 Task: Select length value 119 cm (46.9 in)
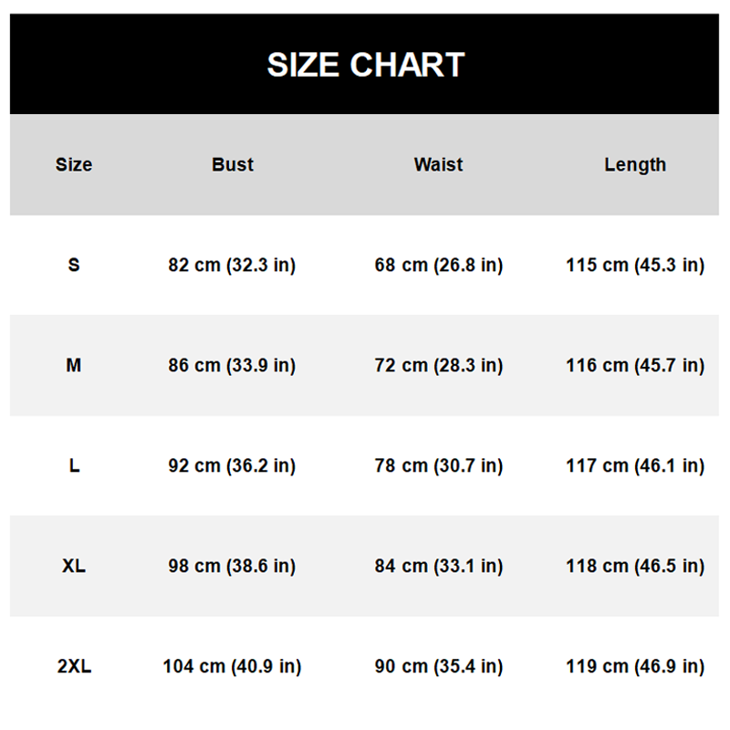635,667
